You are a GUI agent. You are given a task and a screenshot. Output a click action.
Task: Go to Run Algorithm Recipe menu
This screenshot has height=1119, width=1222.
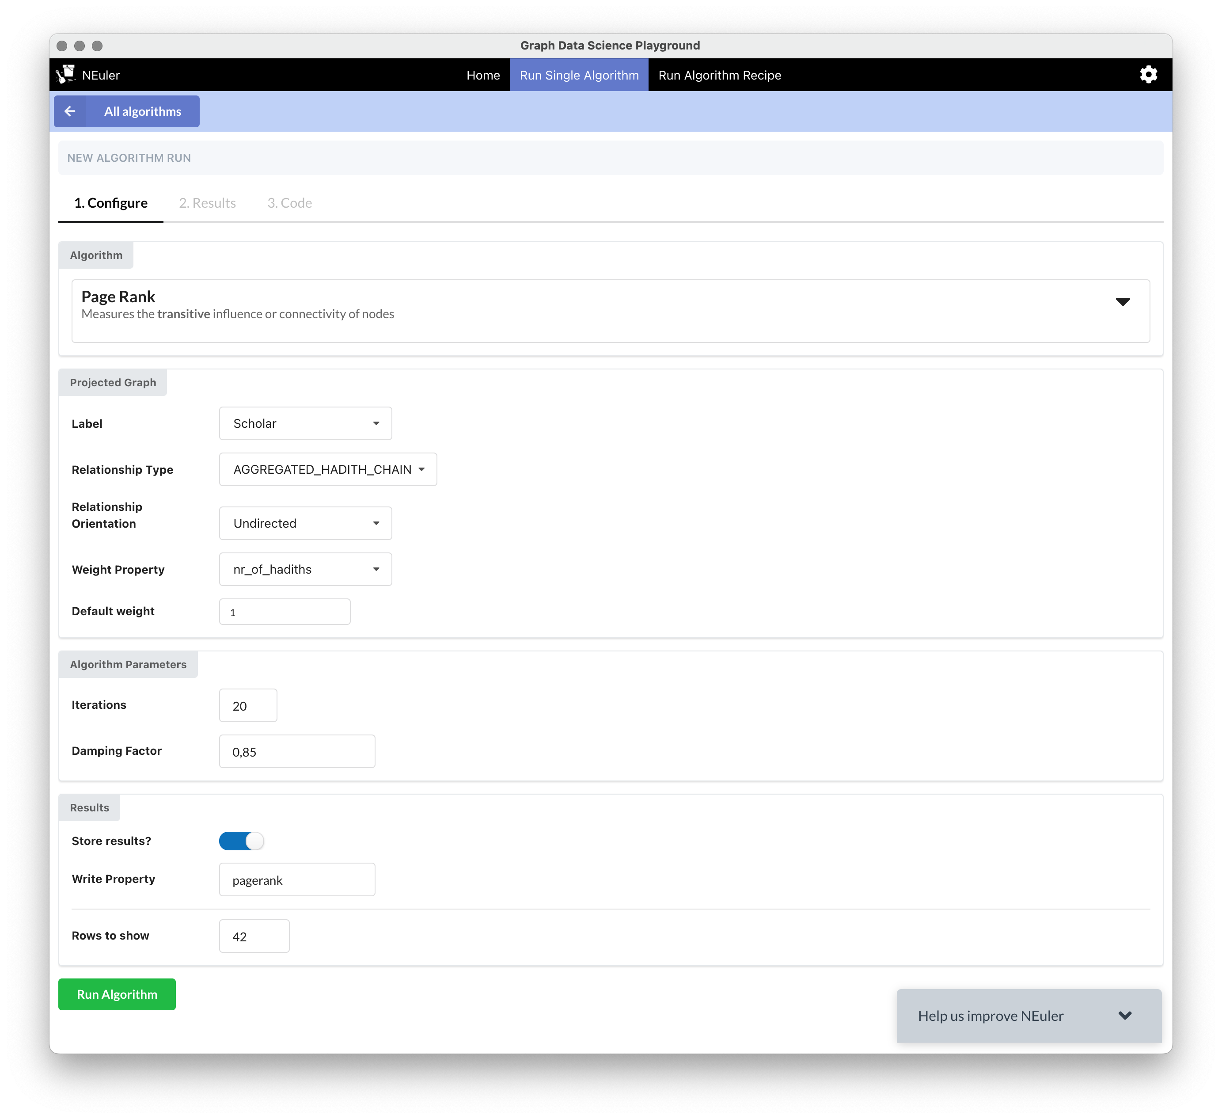click(719, 75)
